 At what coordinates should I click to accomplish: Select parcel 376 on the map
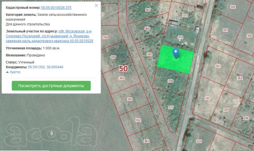point(170,81)
